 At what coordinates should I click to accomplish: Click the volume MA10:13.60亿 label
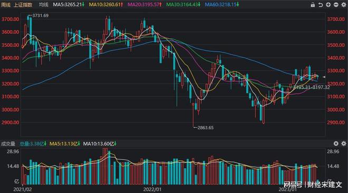(x=100, y=144)
